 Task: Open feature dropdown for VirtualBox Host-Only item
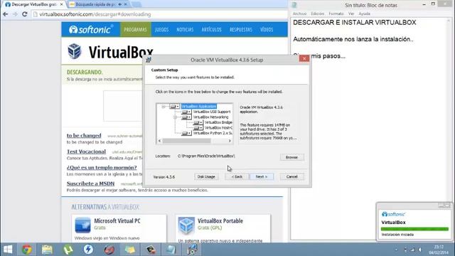pos(198,128)
